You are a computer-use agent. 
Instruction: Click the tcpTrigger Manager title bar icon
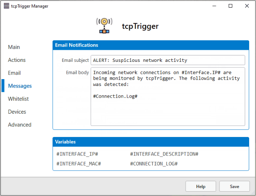(x=6, y=6)
